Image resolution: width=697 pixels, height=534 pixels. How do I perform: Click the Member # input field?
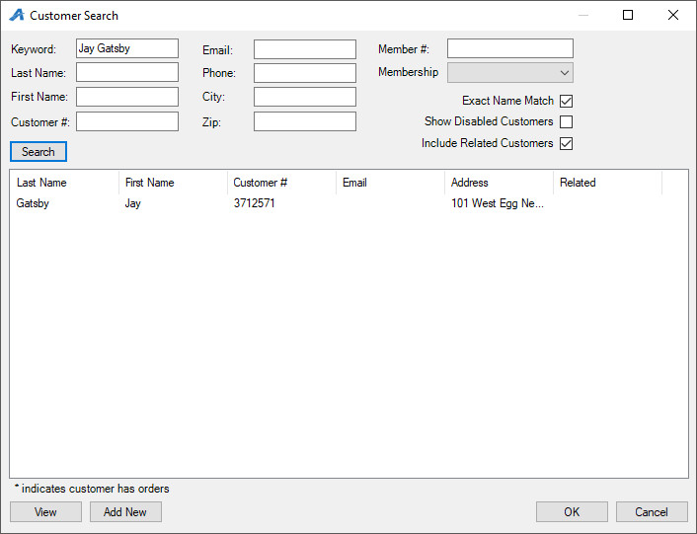coord(509,48)
